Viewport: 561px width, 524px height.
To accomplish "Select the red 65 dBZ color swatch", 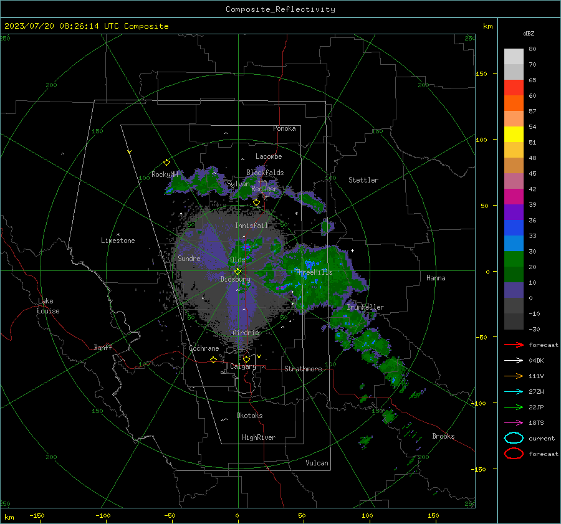I will click(x=514, y=88).
